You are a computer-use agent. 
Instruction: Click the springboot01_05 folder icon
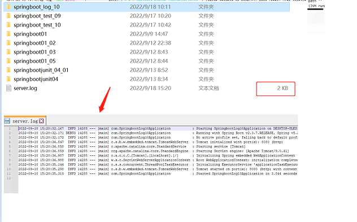[8, 61]
